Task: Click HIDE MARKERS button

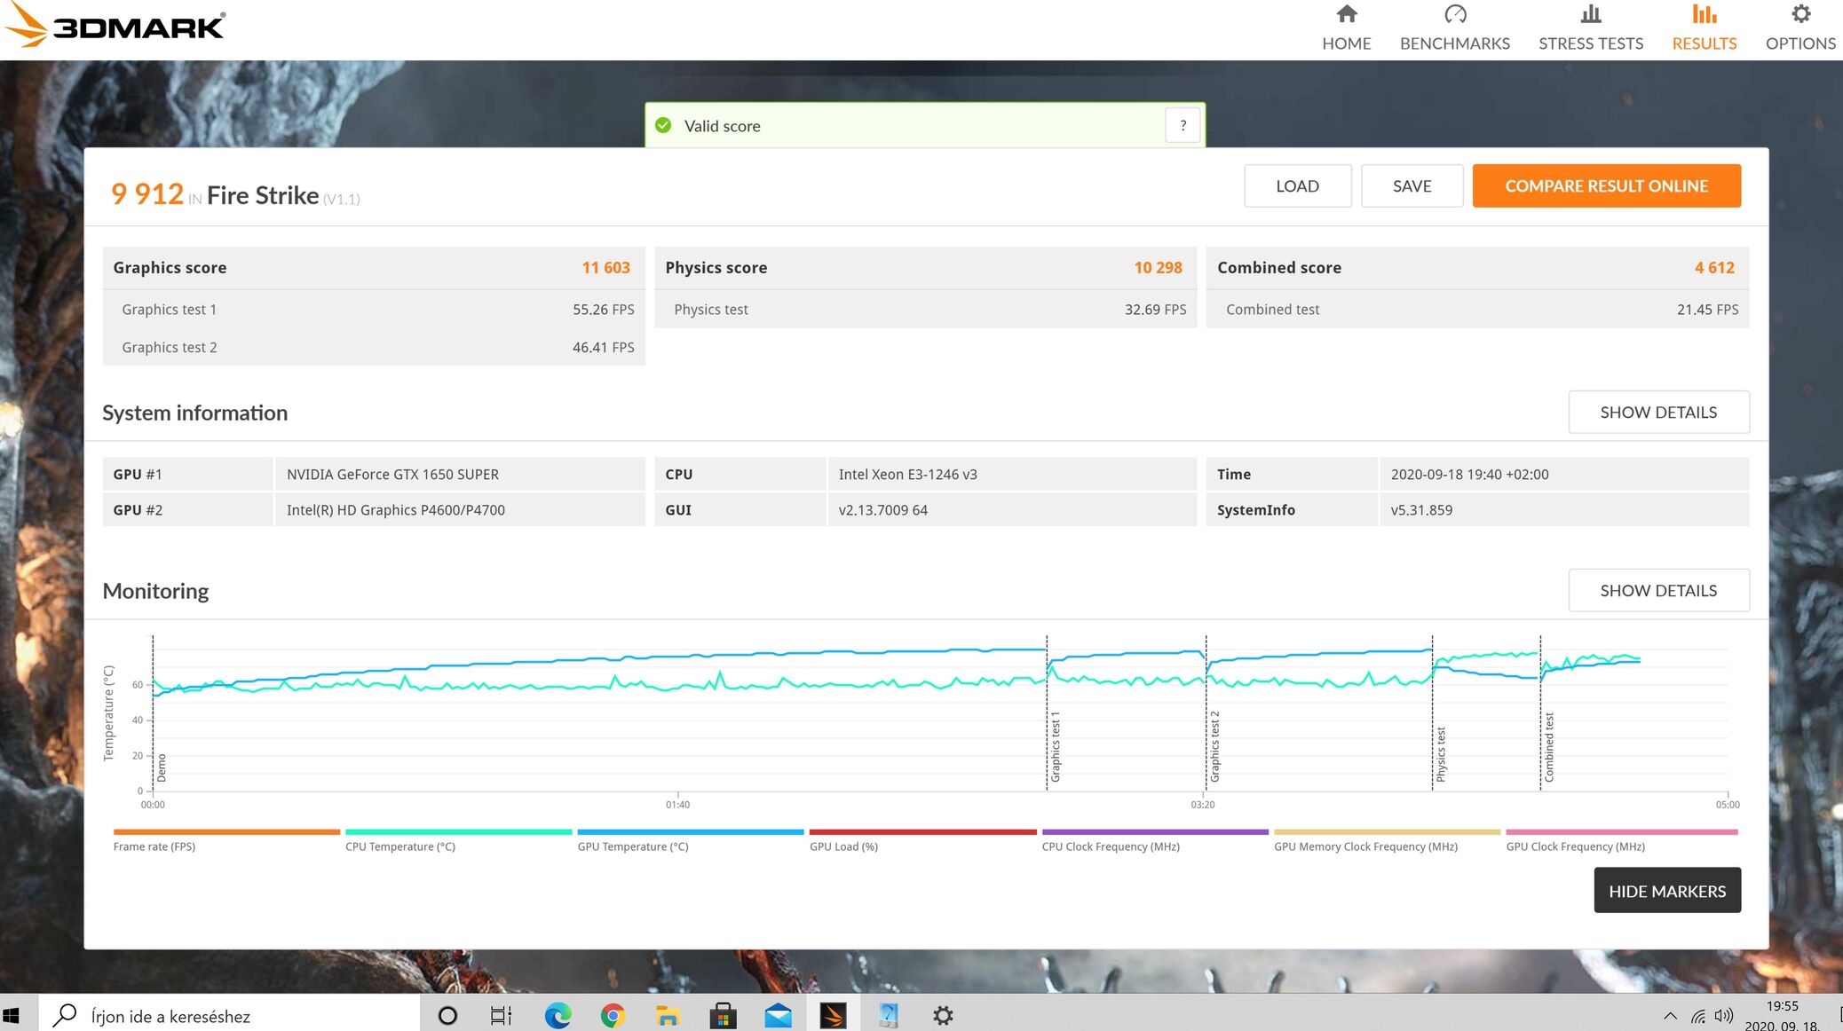Action: point(1667,891)
